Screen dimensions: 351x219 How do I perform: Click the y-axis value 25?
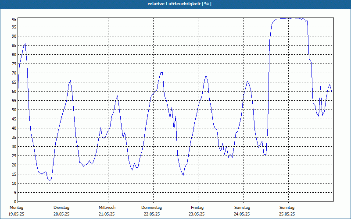[x=14, y=156]
